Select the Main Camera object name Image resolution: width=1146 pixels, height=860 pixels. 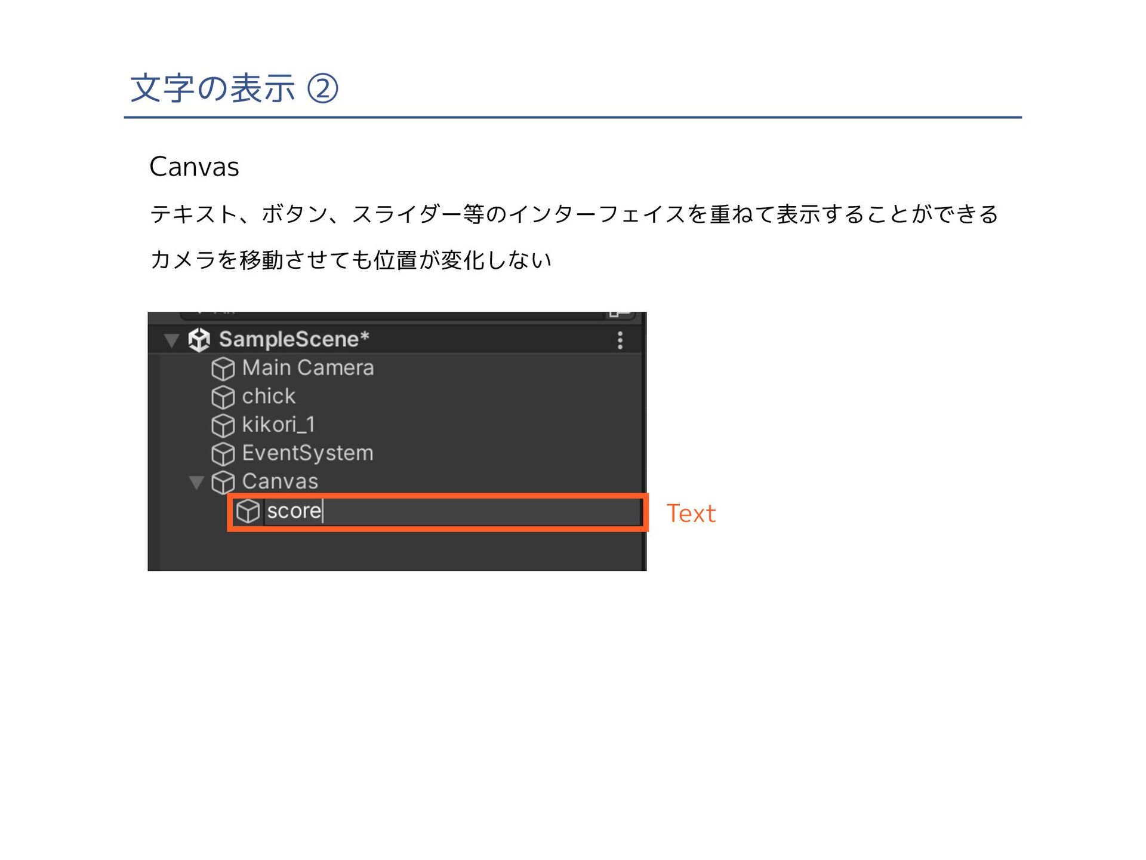pyautogui.click(x=308, y=368)
